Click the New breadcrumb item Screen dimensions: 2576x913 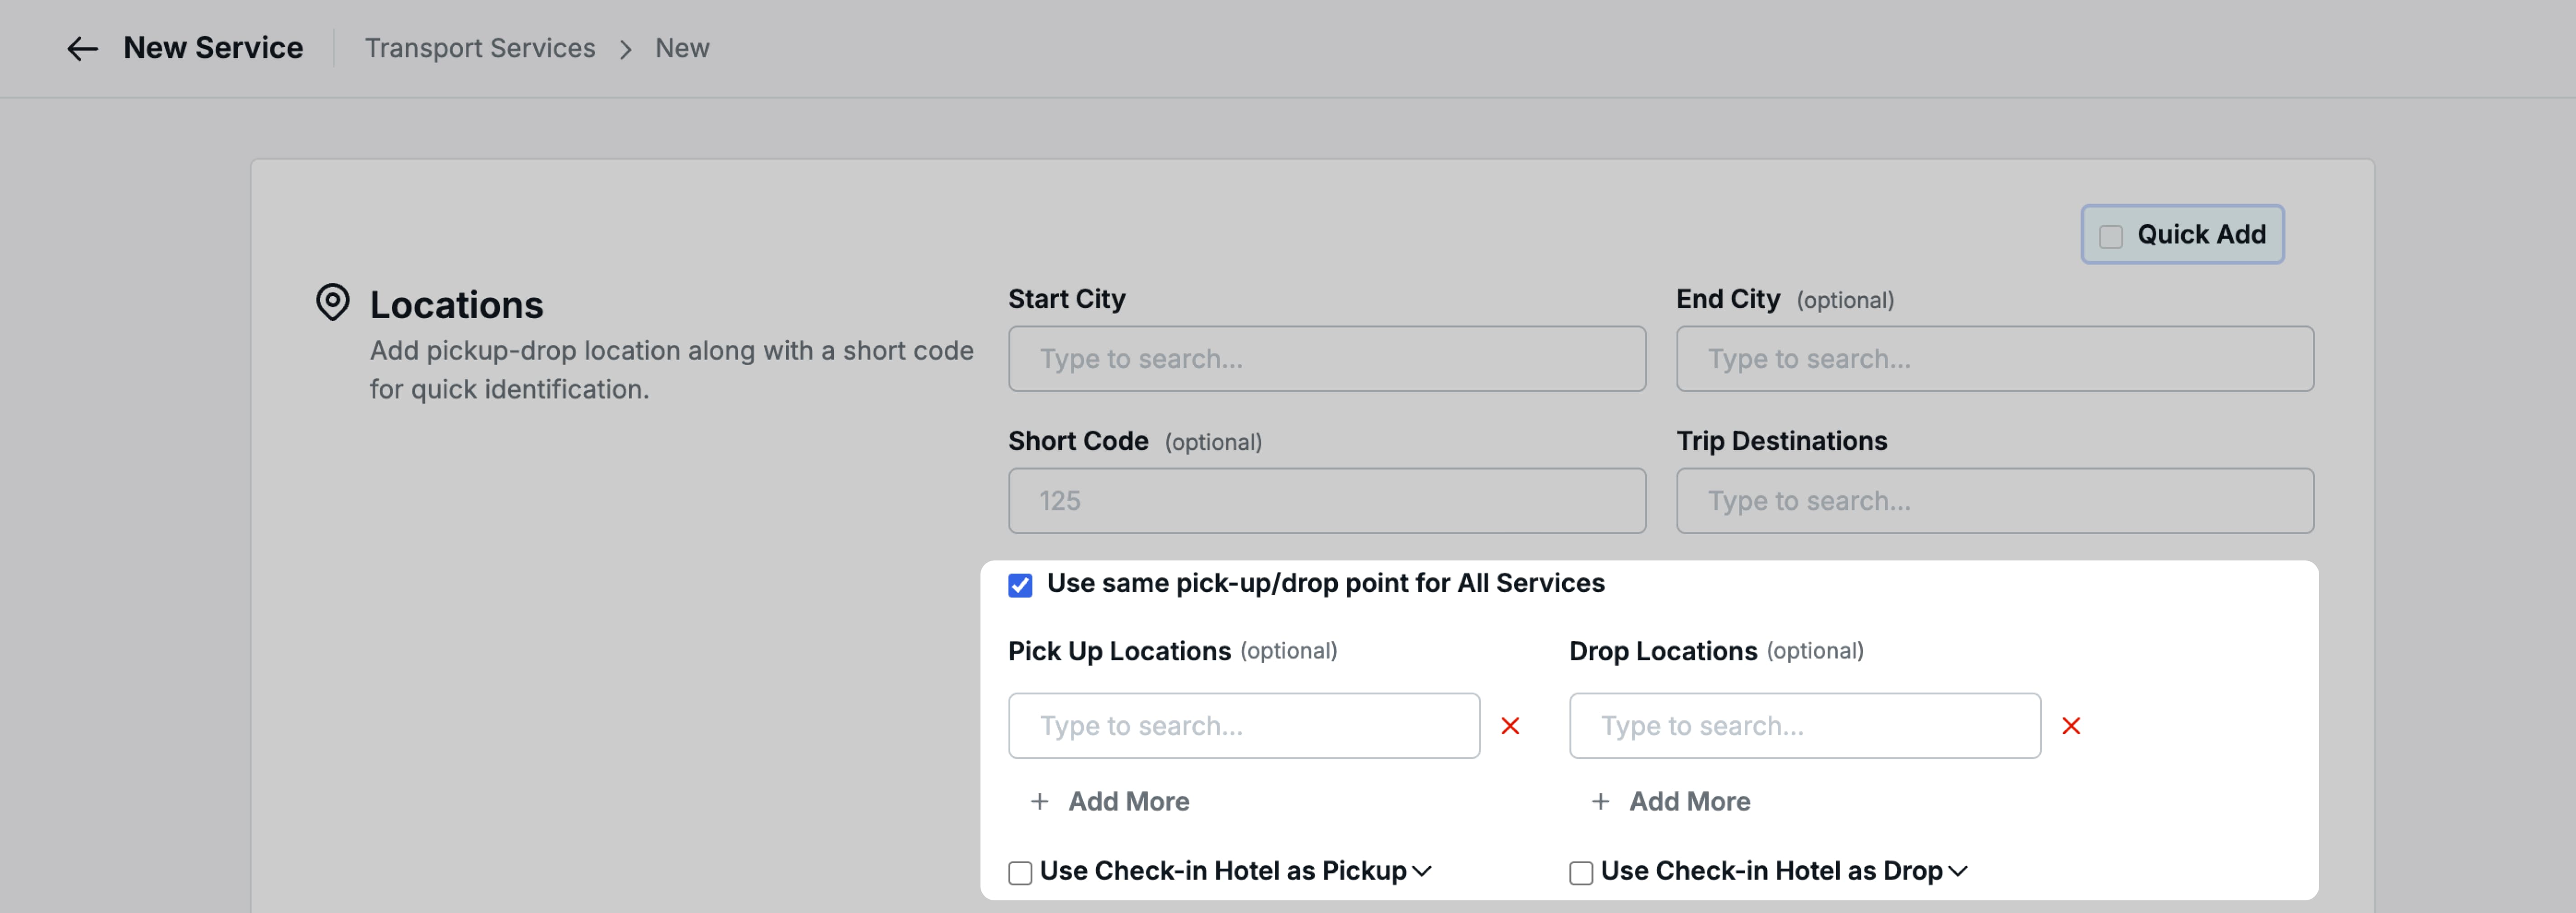682,48
